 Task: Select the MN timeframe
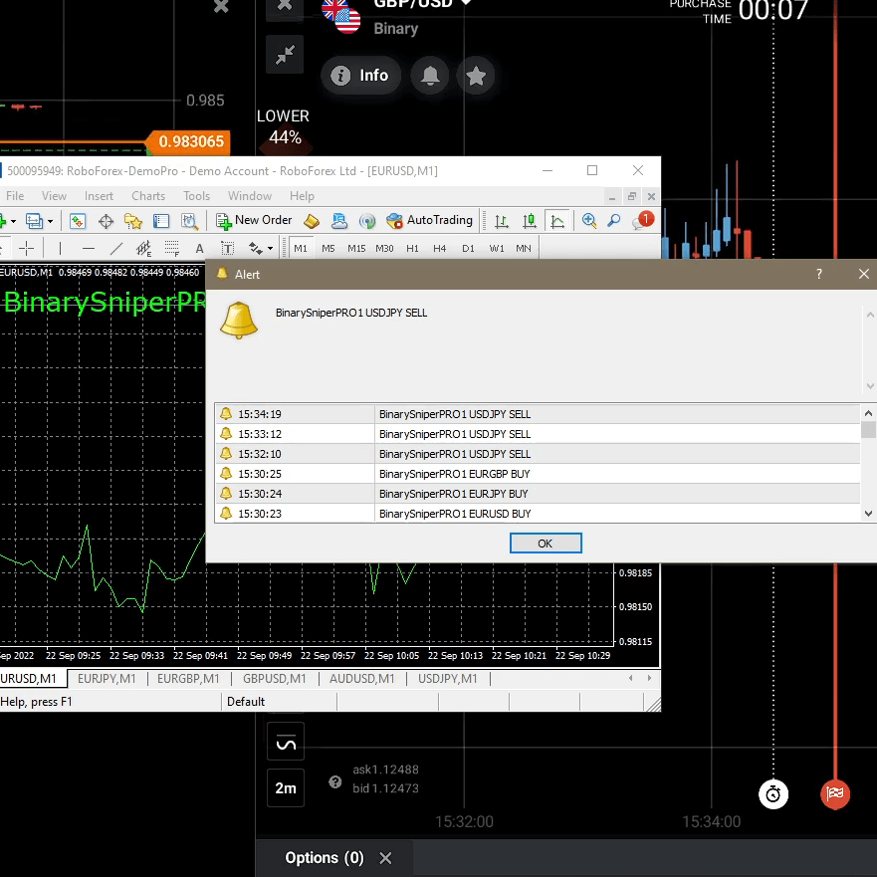coord(524,248)
